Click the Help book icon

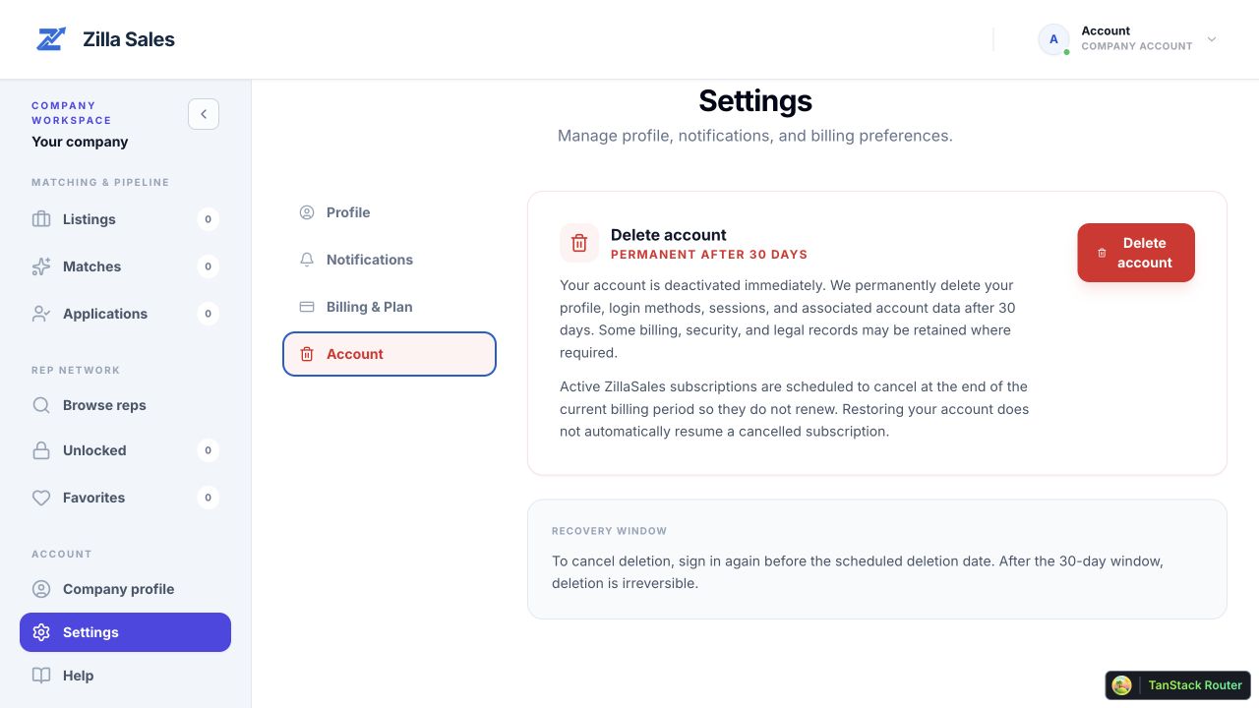41,676
